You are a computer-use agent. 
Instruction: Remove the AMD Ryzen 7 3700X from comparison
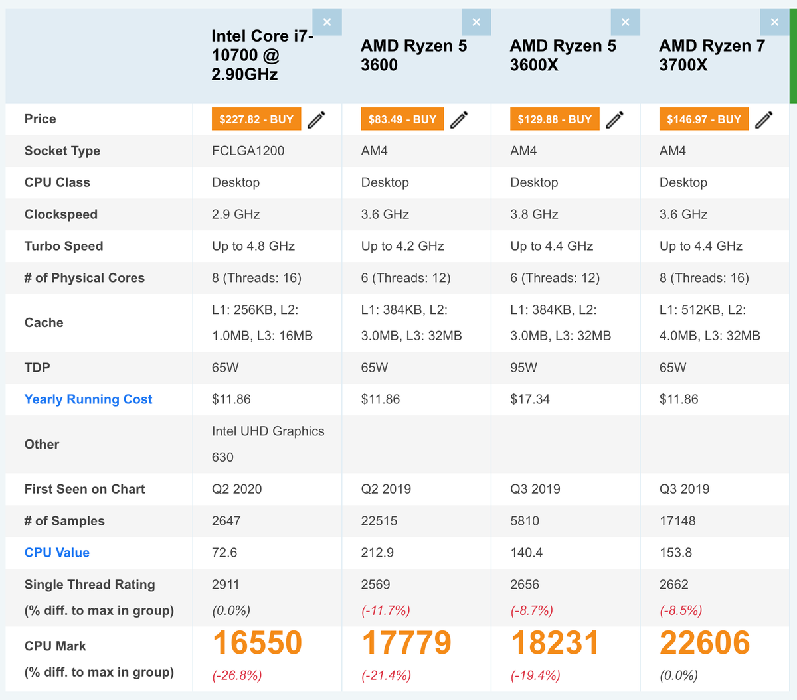pos(774,22)
